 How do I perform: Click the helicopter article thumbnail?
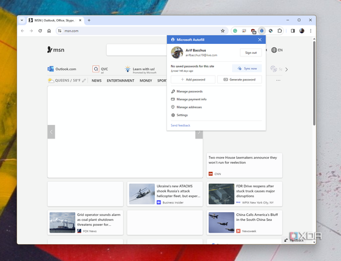click(x=142, y=194)
